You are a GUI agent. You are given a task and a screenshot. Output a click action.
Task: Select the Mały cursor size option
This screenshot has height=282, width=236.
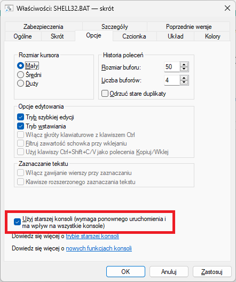(x=20, y=66)
